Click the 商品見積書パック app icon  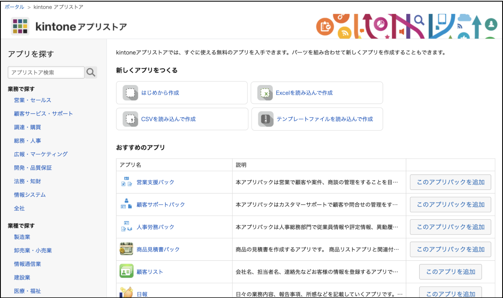coord(127,249)
